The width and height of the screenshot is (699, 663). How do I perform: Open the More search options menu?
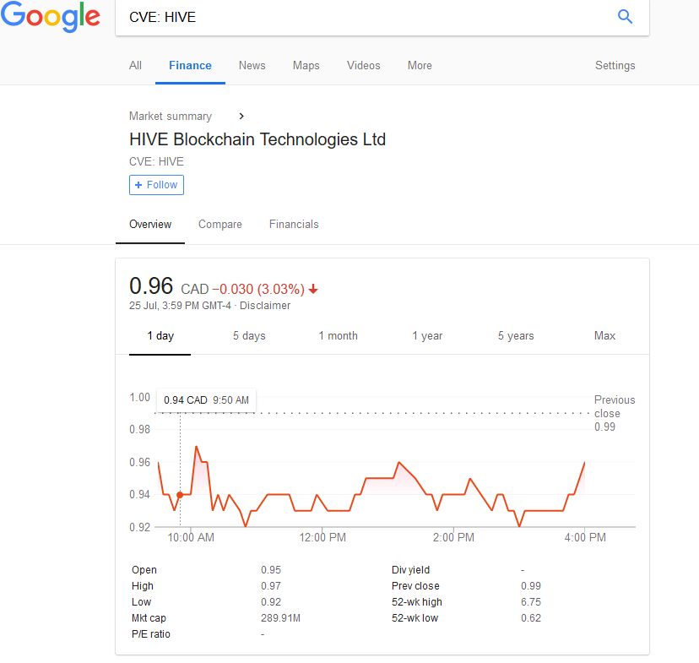(x=420, y=66)
